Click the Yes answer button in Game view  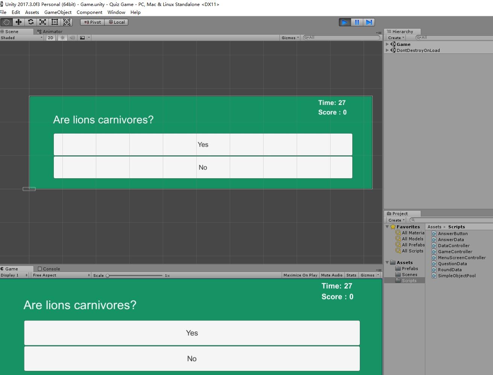(192, 333)
